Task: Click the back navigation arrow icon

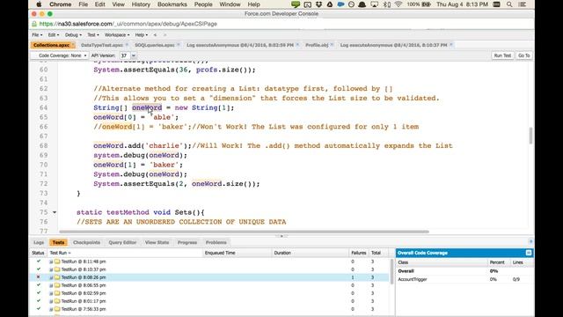Action: (x=155, y=35)
